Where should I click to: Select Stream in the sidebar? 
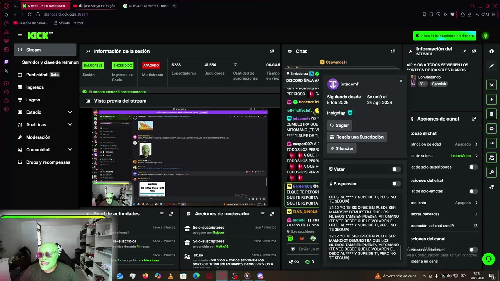point(45,50)
